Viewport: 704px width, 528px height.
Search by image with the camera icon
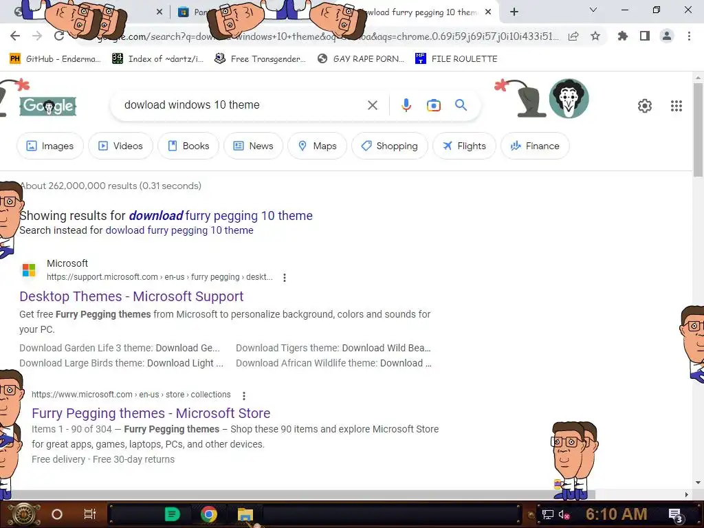[x=434, y=105]
